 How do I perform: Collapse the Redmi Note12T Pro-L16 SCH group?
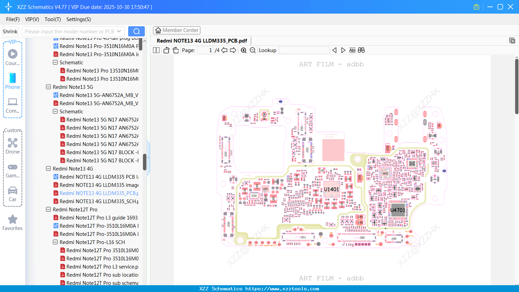point(55,242)
